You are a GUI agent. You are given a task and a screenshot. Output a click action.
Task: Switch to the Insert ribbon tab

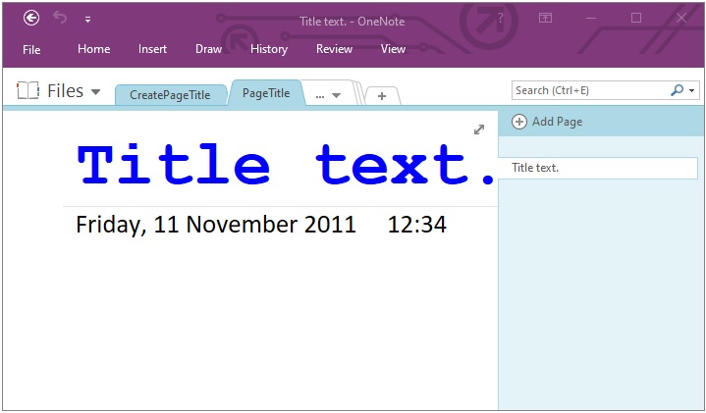click(152, 49)
